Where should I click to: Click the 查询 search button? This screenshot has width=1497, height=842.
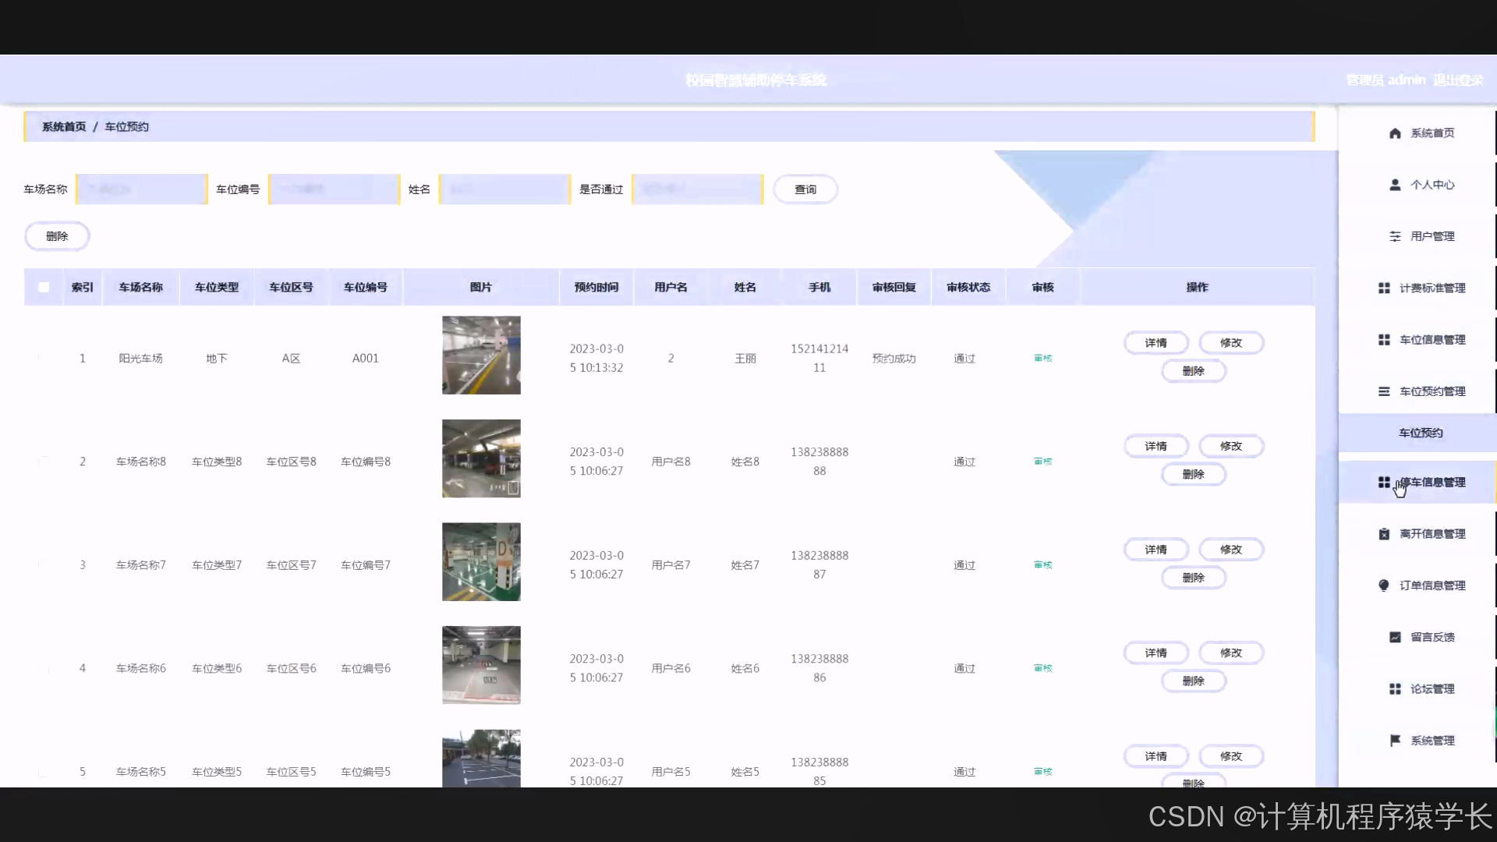[805, 189]
